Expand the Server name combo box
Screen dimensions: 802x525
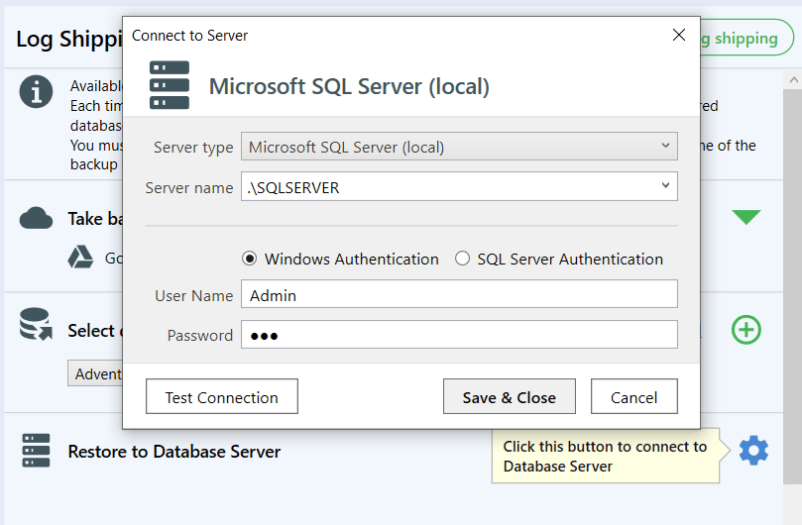click(665, 185)
